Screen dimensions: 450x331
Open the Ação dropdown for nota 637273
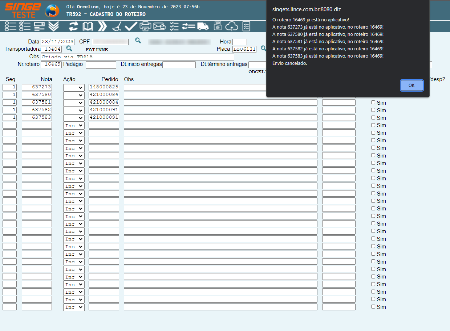[74, 87]
